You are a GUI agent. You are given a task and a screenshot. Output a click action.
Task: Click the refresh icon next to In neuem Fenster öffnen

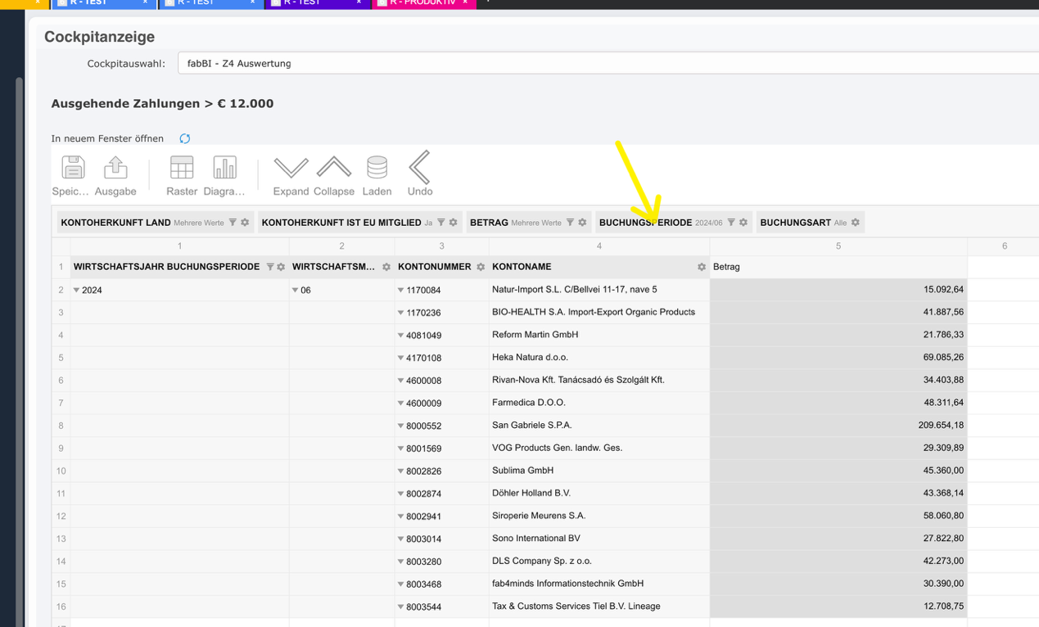(184, 138)
